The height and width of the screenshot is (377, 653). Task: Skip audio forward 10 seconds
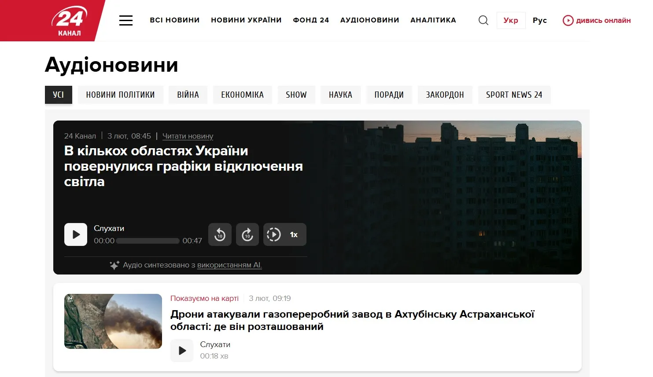247,234
